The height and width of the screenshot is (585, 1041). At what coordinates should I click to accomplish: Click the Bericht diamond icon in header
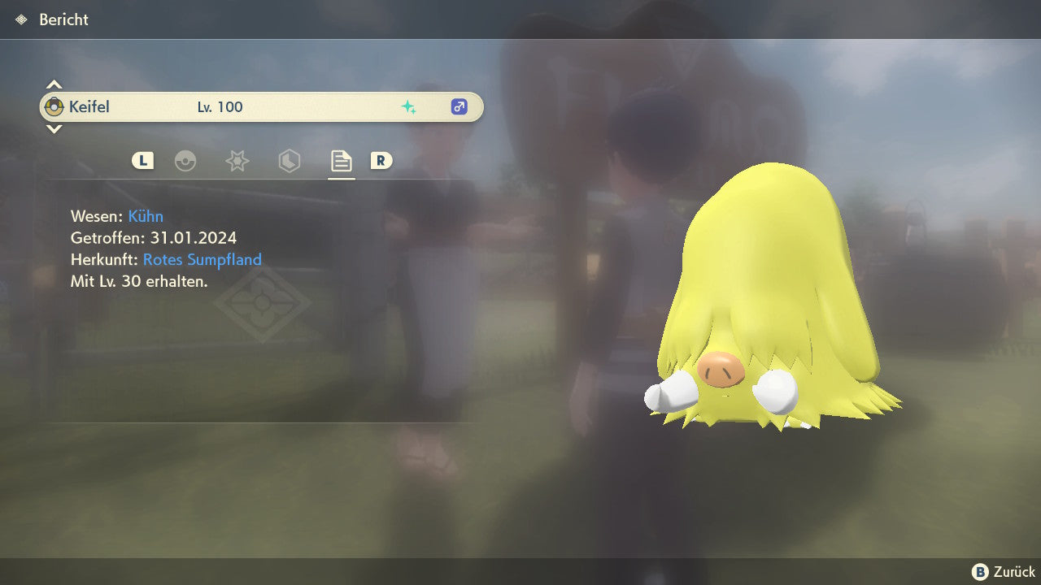[21, 19]
